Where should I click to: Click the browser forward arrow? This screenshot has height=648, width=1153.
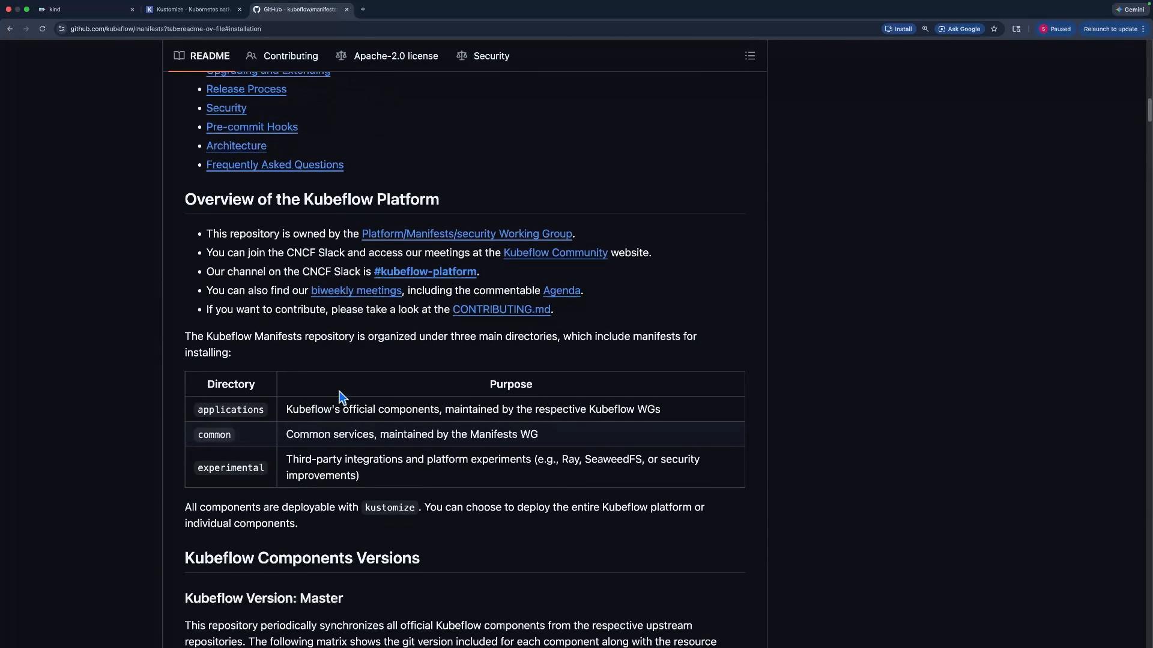coord(26,29)
